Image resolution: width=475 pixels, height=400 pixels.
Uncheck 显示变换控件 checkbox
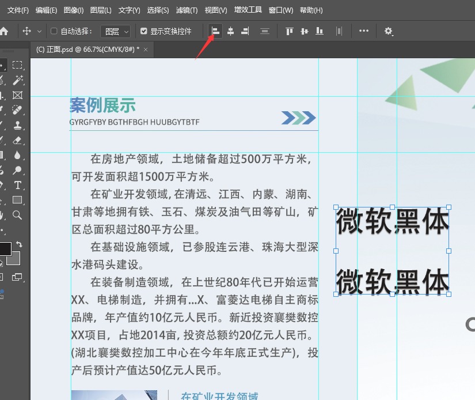coord(144,31)
